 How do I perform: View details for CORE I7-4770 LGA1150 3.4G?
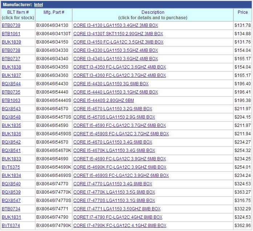click(x=113, y=184)
